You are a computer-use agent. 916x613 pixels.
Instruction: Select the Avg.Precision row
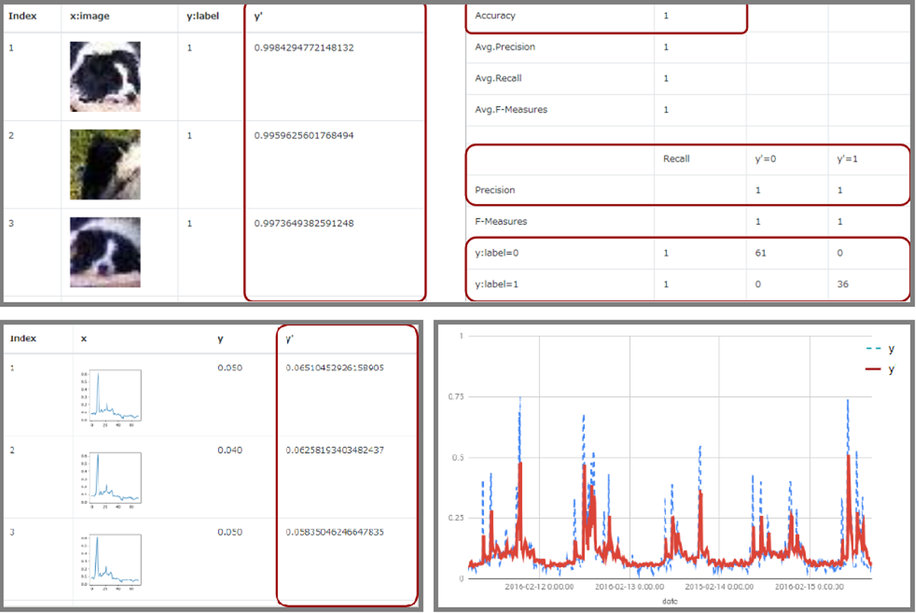688,47
